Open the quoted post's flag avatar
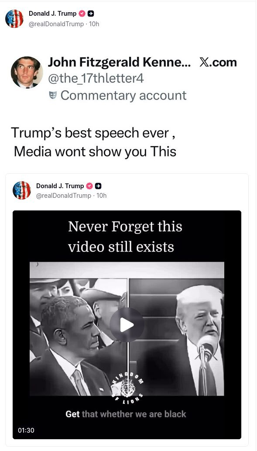Screen dimensions: 257x451 coord(22,190)
